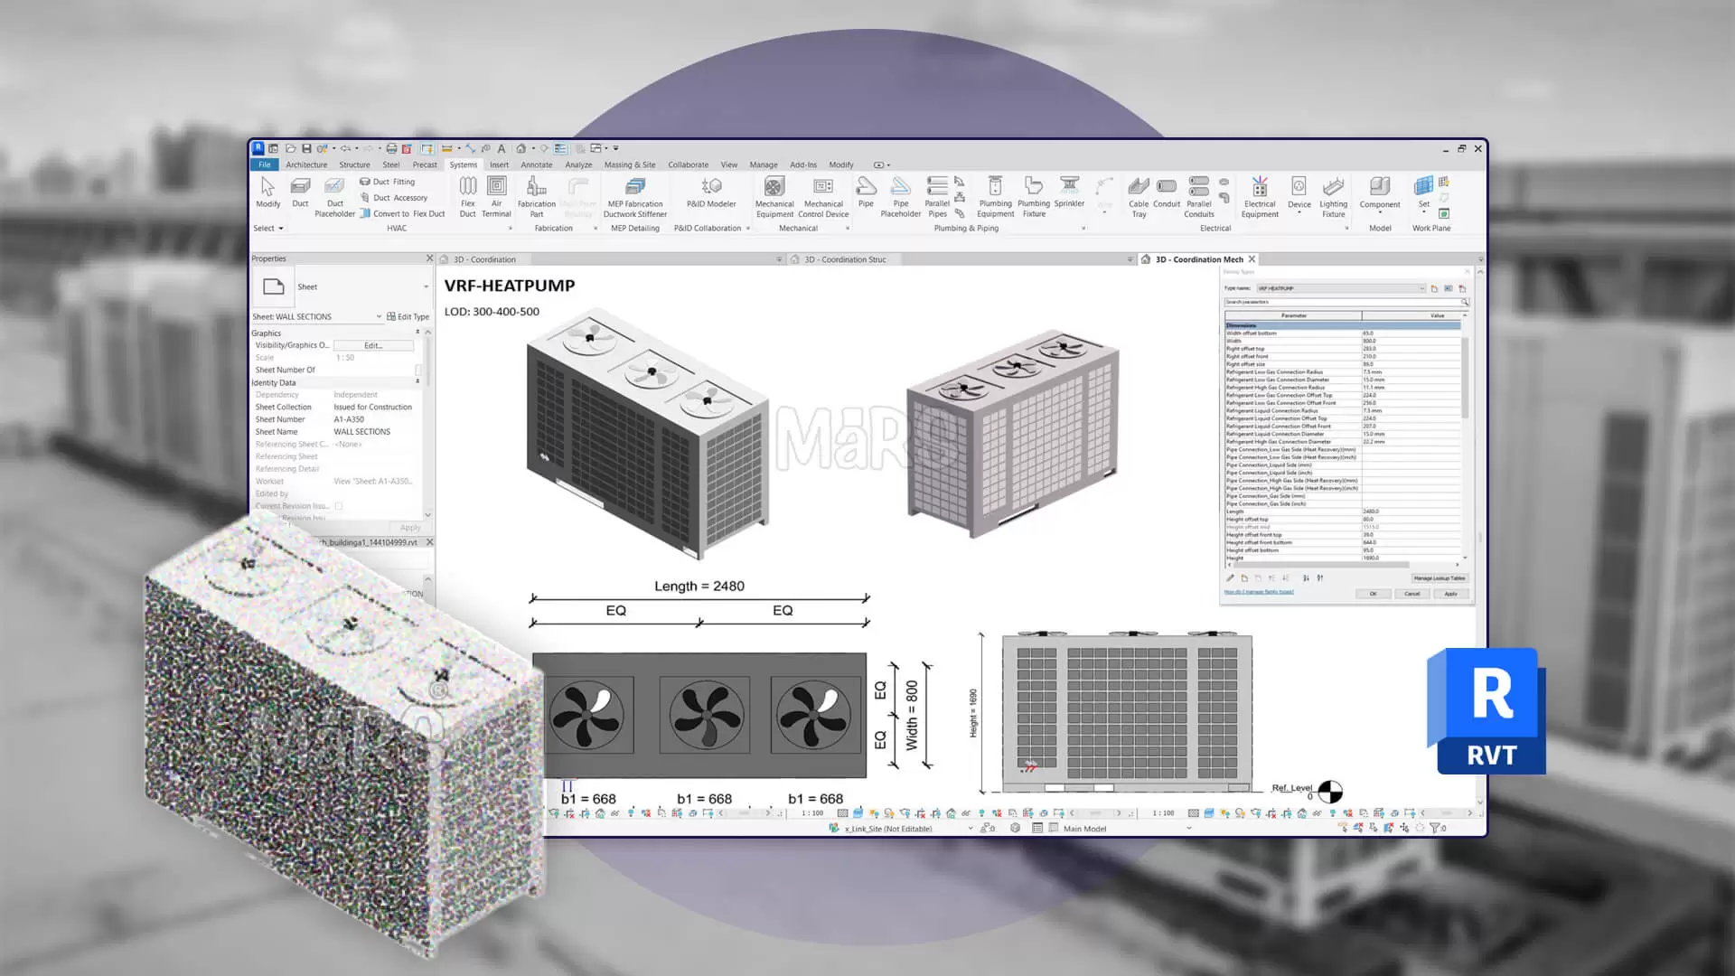Place an Air Terminal

(x=496, y=197)
